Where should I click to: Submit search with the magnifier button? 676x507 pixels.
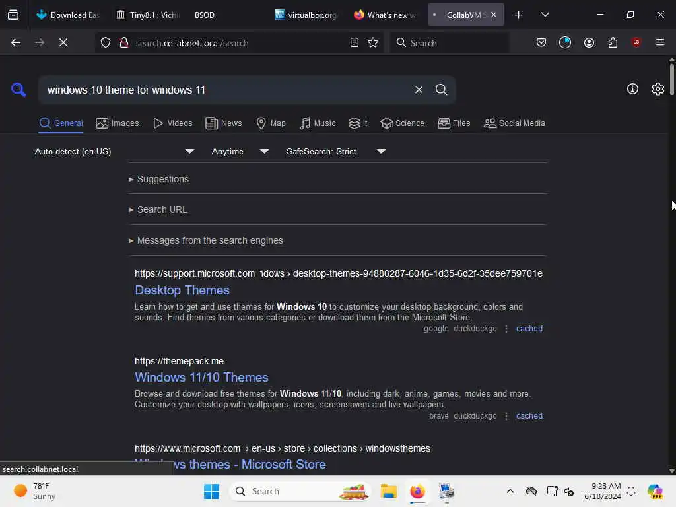[x=441, y=90]
